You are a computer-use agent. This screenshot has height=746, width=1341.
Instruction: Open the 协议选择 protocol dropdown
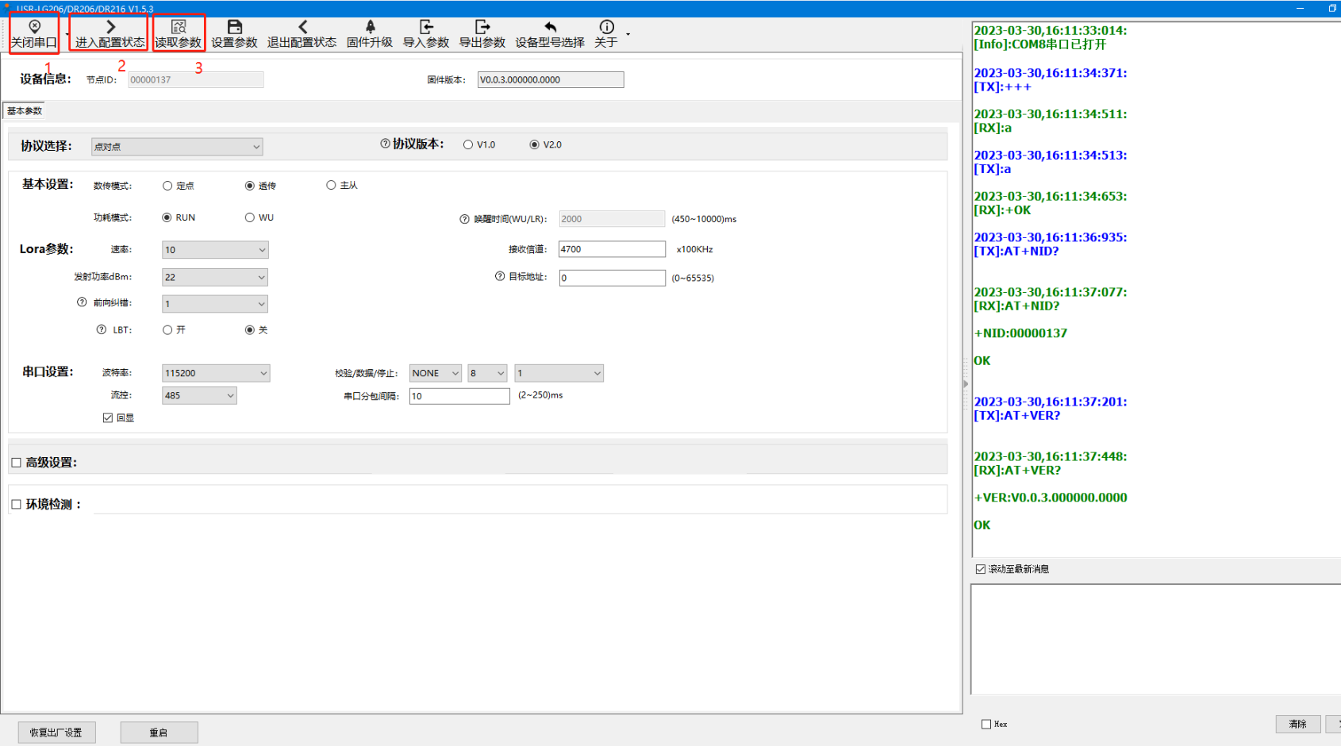pyautogui.click(x=176, y=147)
